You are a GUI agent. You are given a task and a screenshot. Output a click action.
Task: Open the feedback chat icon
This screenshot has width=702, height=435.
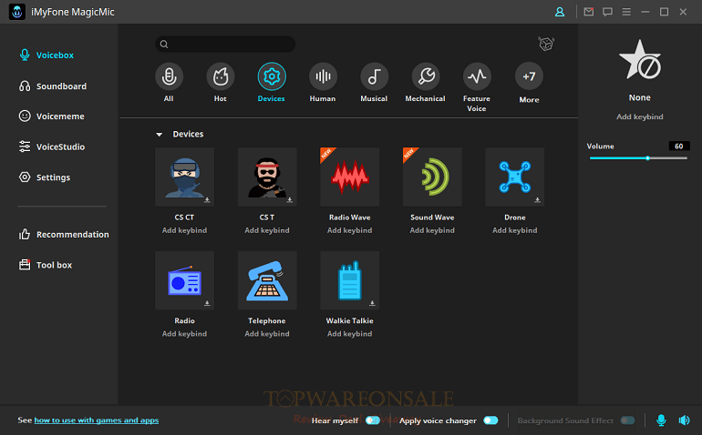(607, 12)
